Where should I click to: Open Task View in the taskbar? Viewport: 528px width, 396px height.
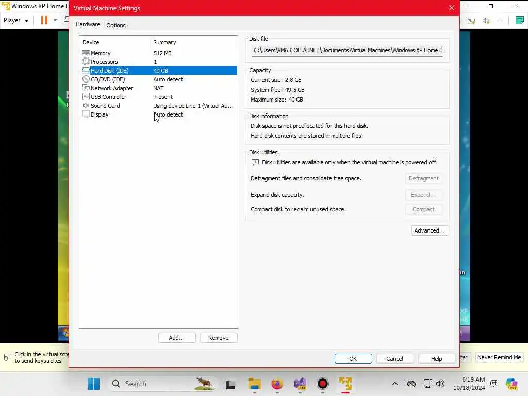[230, 384]
